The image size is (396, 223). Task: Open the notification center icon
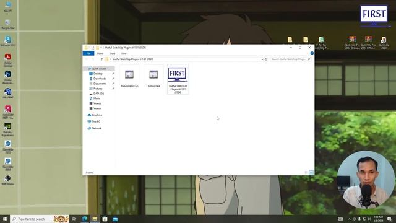click(390, 219)
